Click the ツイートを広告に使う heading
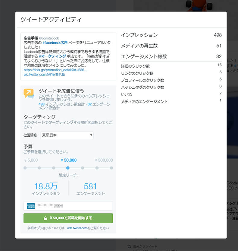This screenshot has height=251, width=238. click(61, 91)
